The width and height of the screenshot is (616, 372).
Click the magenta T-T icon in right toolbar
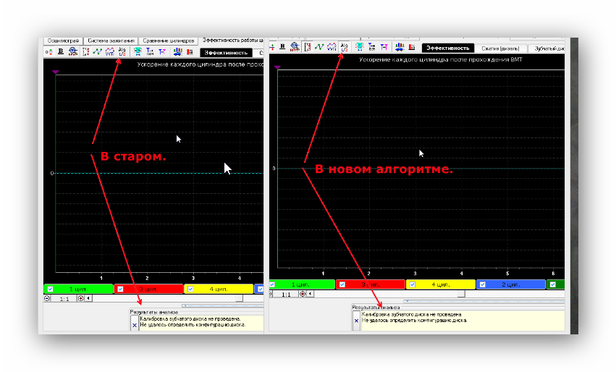(x=384, y=47)
